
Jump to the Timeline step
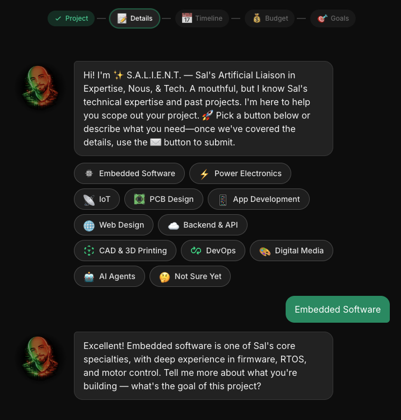click(202, 18)
